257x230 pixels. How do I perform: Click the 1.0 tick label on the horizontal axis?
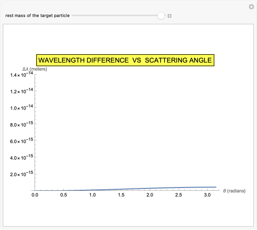point(92,195)
